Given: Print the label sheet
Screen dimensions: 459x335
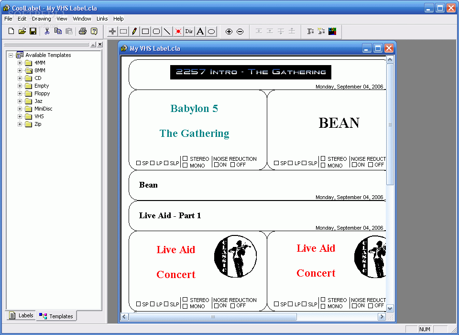Looking at the screenshot, I should pos(83,31).
